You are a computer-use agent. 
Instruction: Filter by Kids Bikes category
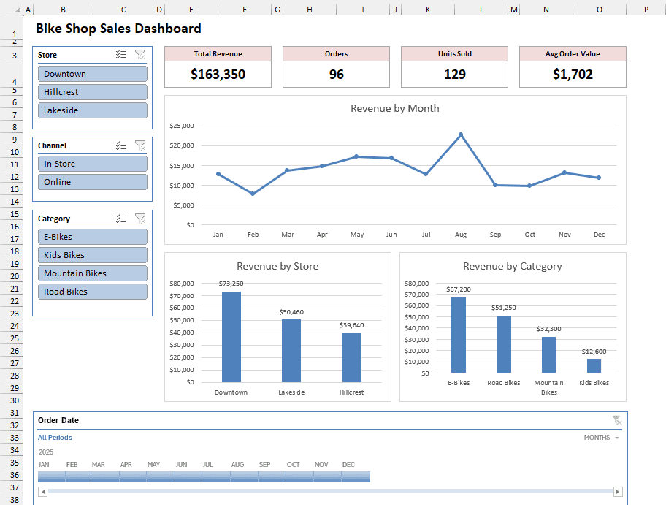[93, 255]
